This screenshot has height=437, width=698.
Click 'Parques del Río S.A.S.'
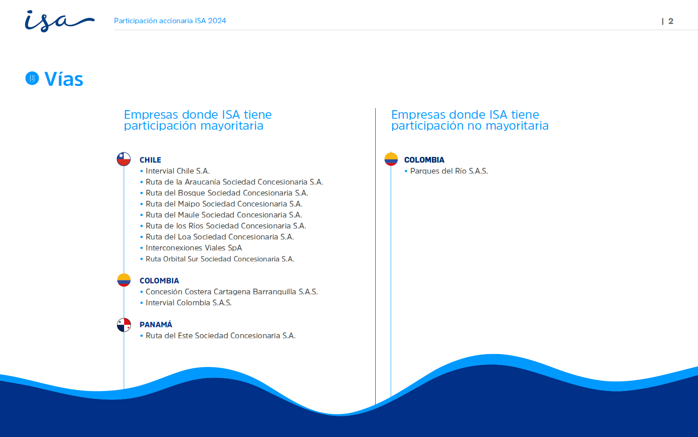click(x=449, y=171)
